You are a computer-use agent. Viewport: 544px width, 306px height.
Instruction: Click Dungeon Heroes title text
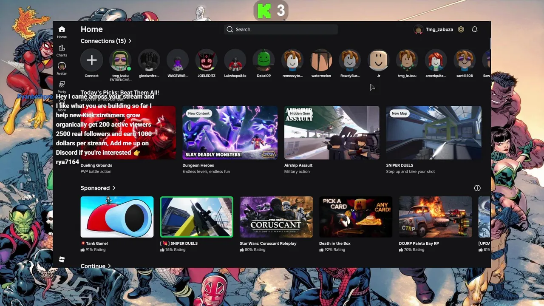pyautogui.click(x=198, y=165)
